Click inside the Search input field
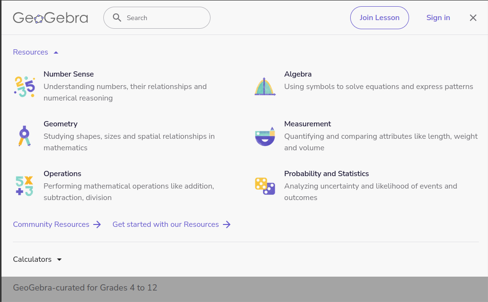This screenshot has height=302, width=488. pos(165,18)
